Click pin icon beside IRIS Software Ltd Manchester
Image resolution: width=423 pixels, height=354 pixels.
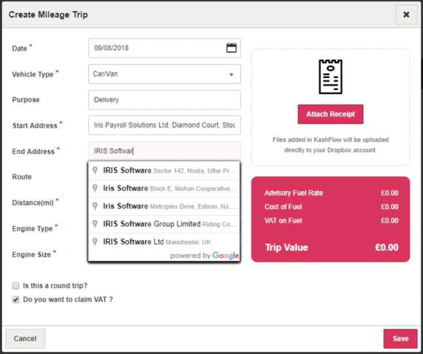tap(96, 241)
